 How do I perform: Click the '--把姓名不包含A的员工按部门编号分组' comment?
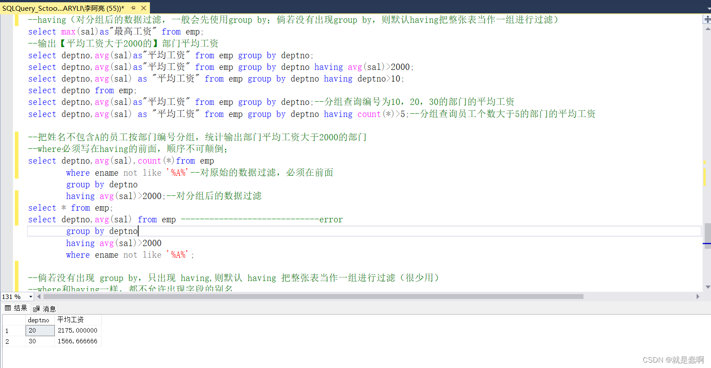[x=197, y=137]
